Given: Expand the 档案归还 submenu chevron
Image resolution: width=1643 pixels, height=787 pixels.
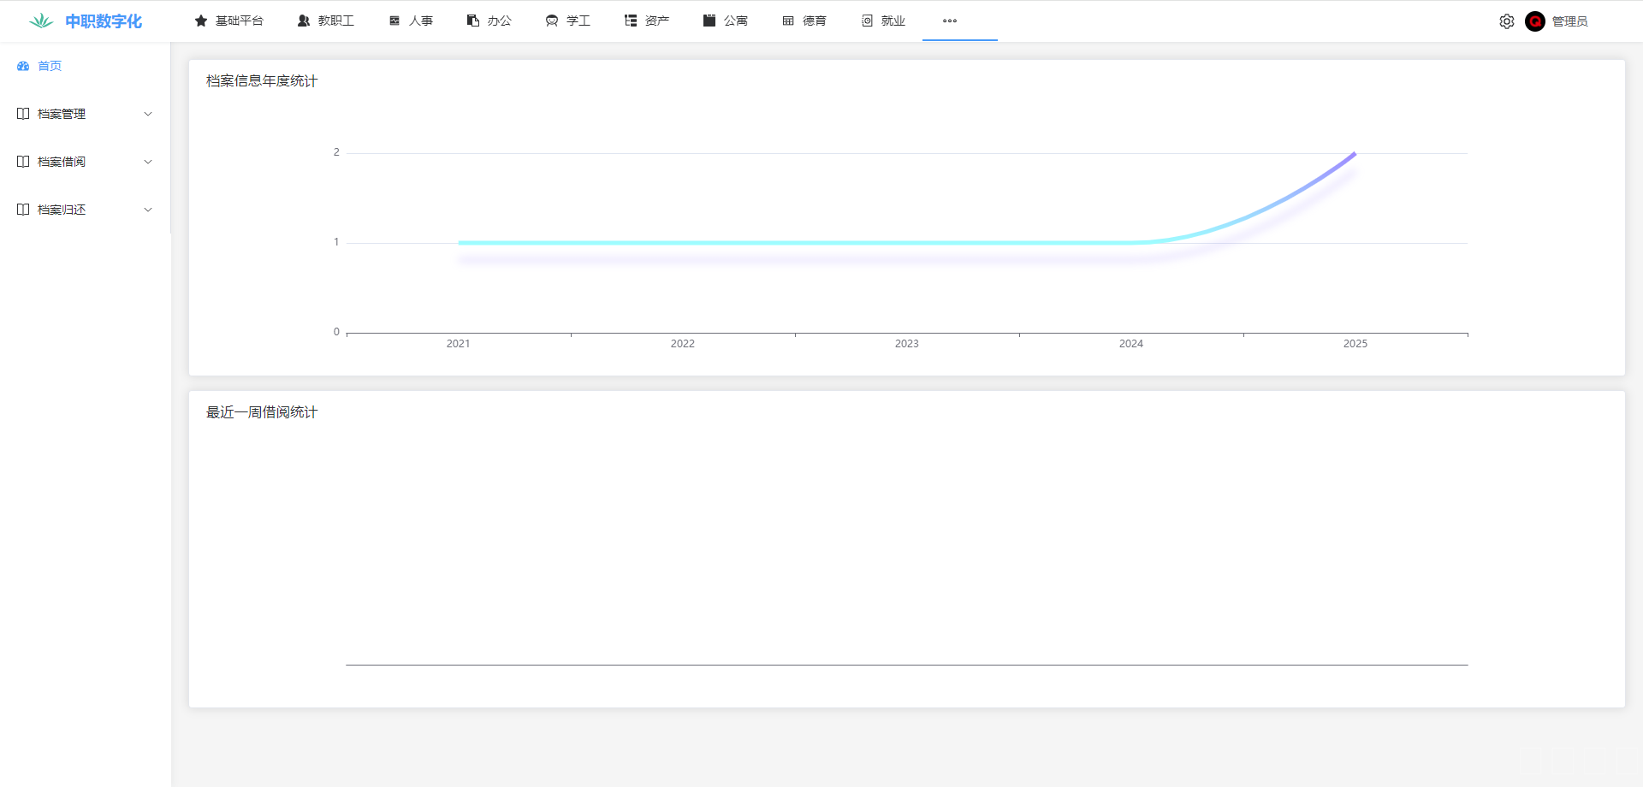Looking at the screenshot, I should pos(148,210).
